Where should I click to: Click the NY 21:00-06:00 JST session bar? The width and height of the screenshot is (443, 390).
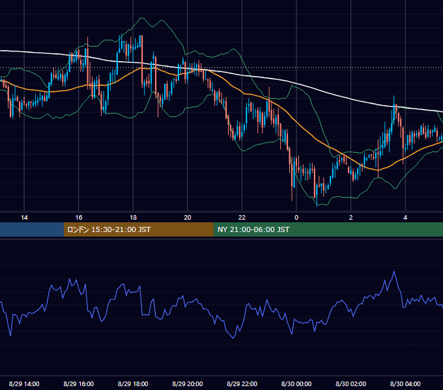coord(328,229)
